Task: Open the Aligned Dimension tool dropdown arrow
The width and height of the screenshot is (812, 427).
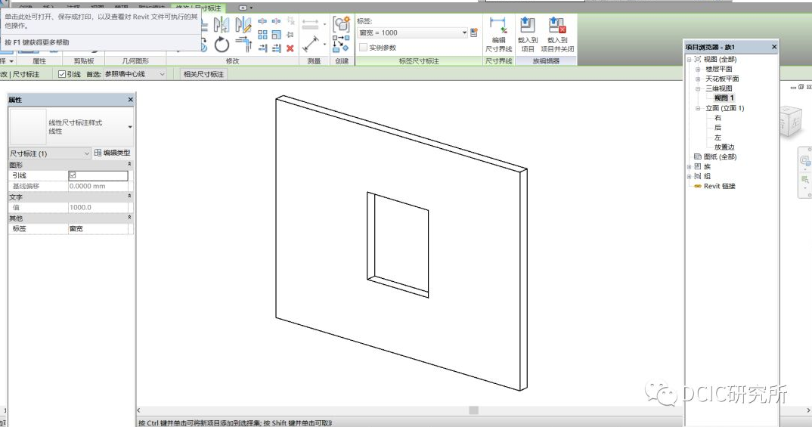Action: [324, 44]
